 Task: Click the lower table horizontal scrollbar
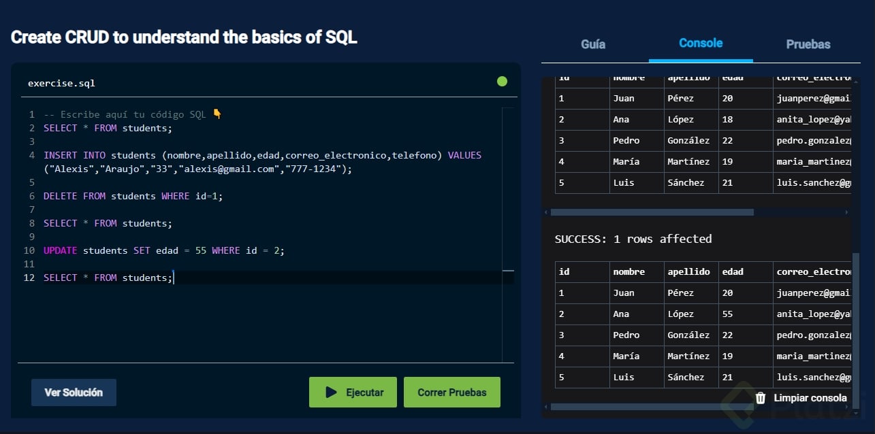click(x=654, y=407)
